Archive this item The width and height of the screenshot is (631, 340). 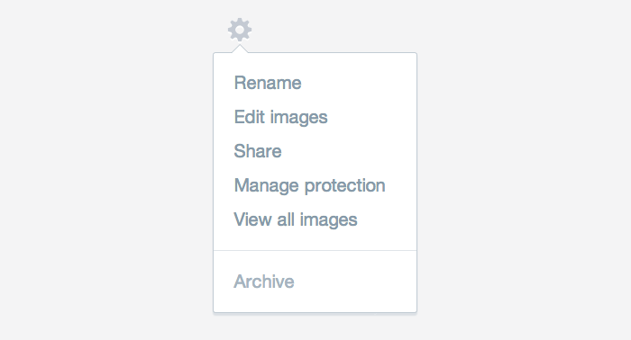point(264,282)
